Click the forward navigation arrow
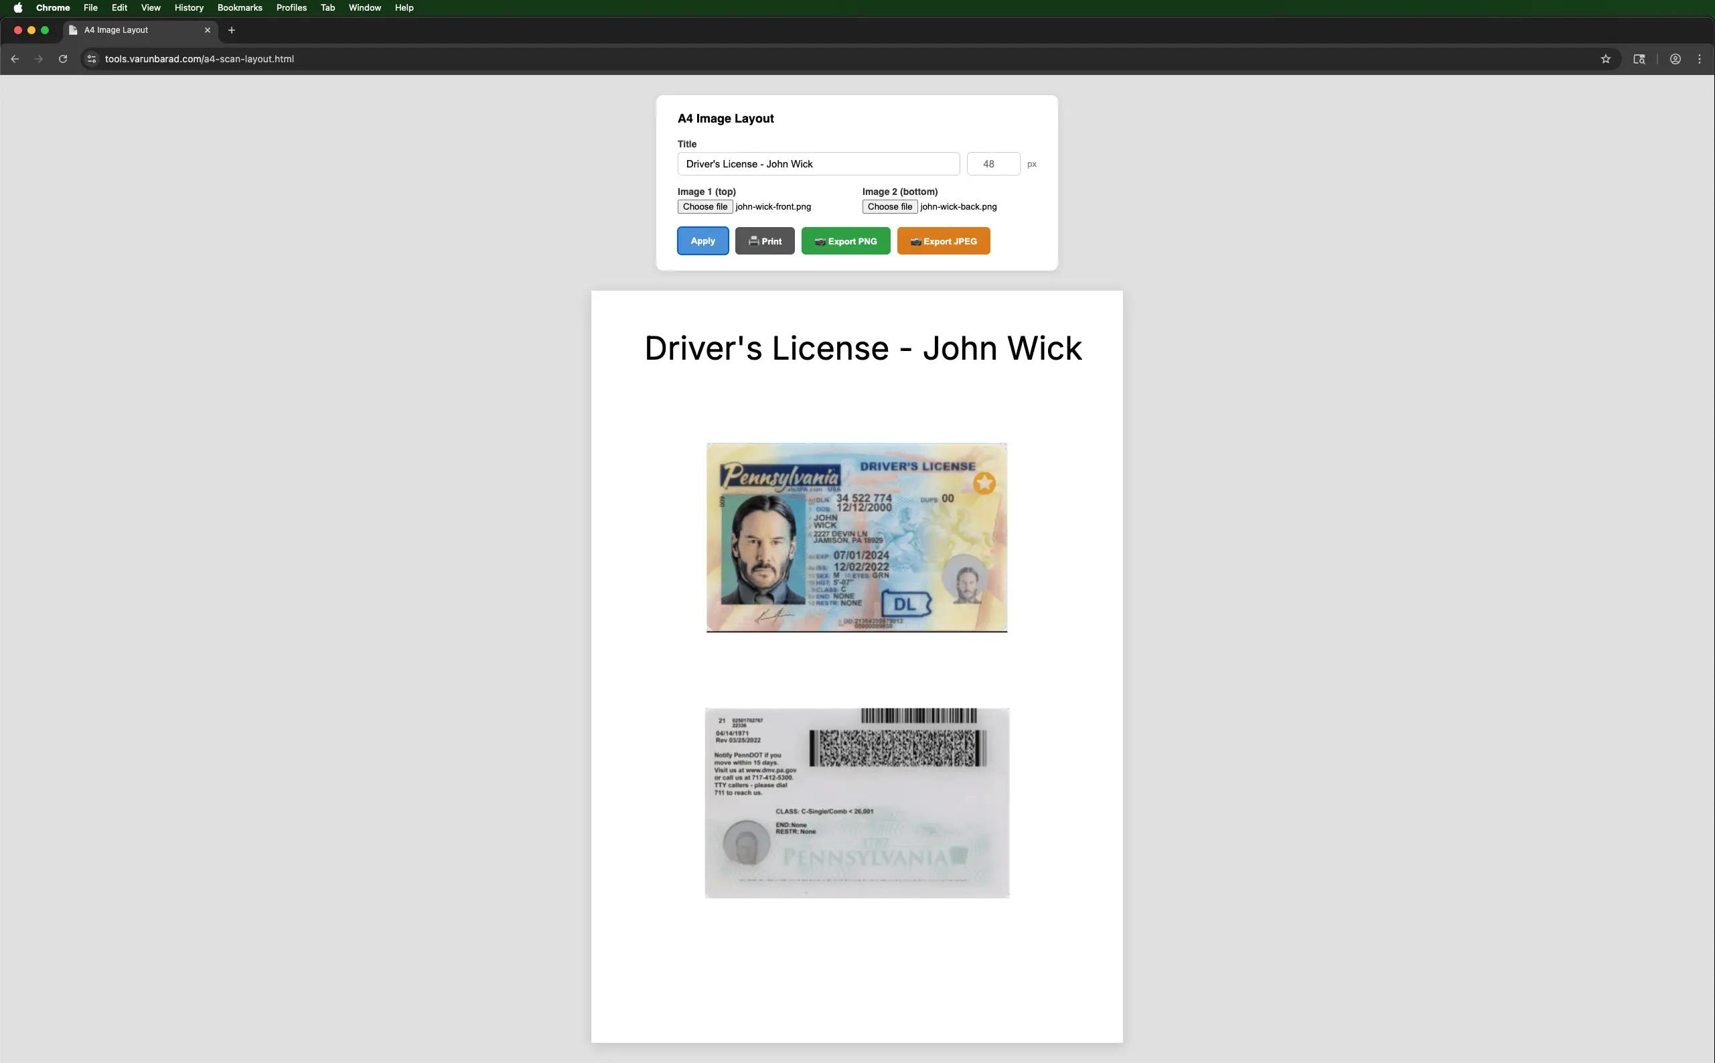Image resolution: width=1715 pixels, height=1063 pixels. [x=40, y=59]
